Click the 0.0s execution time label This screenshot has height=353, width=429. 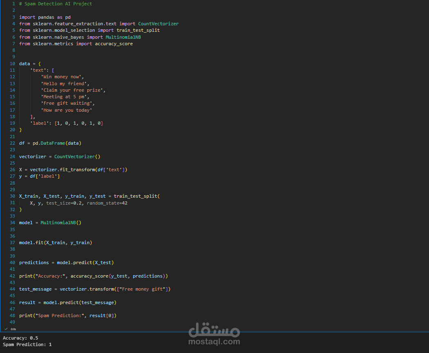13,329
